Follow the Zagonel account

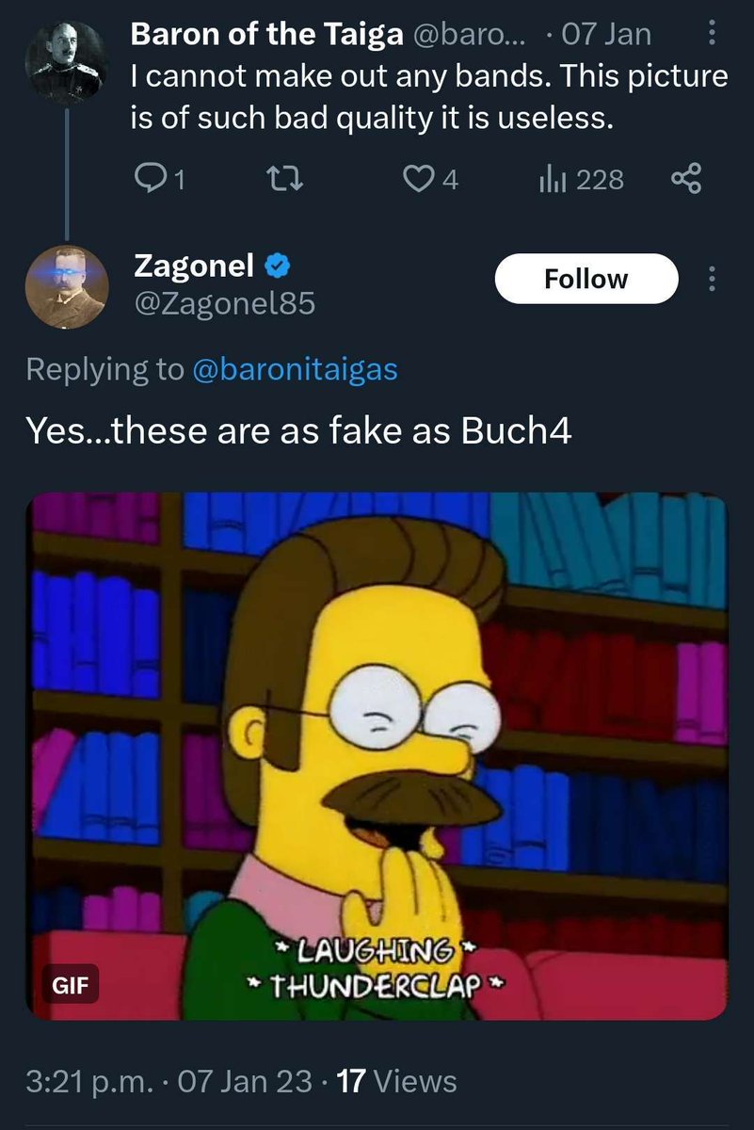[586, 279]
